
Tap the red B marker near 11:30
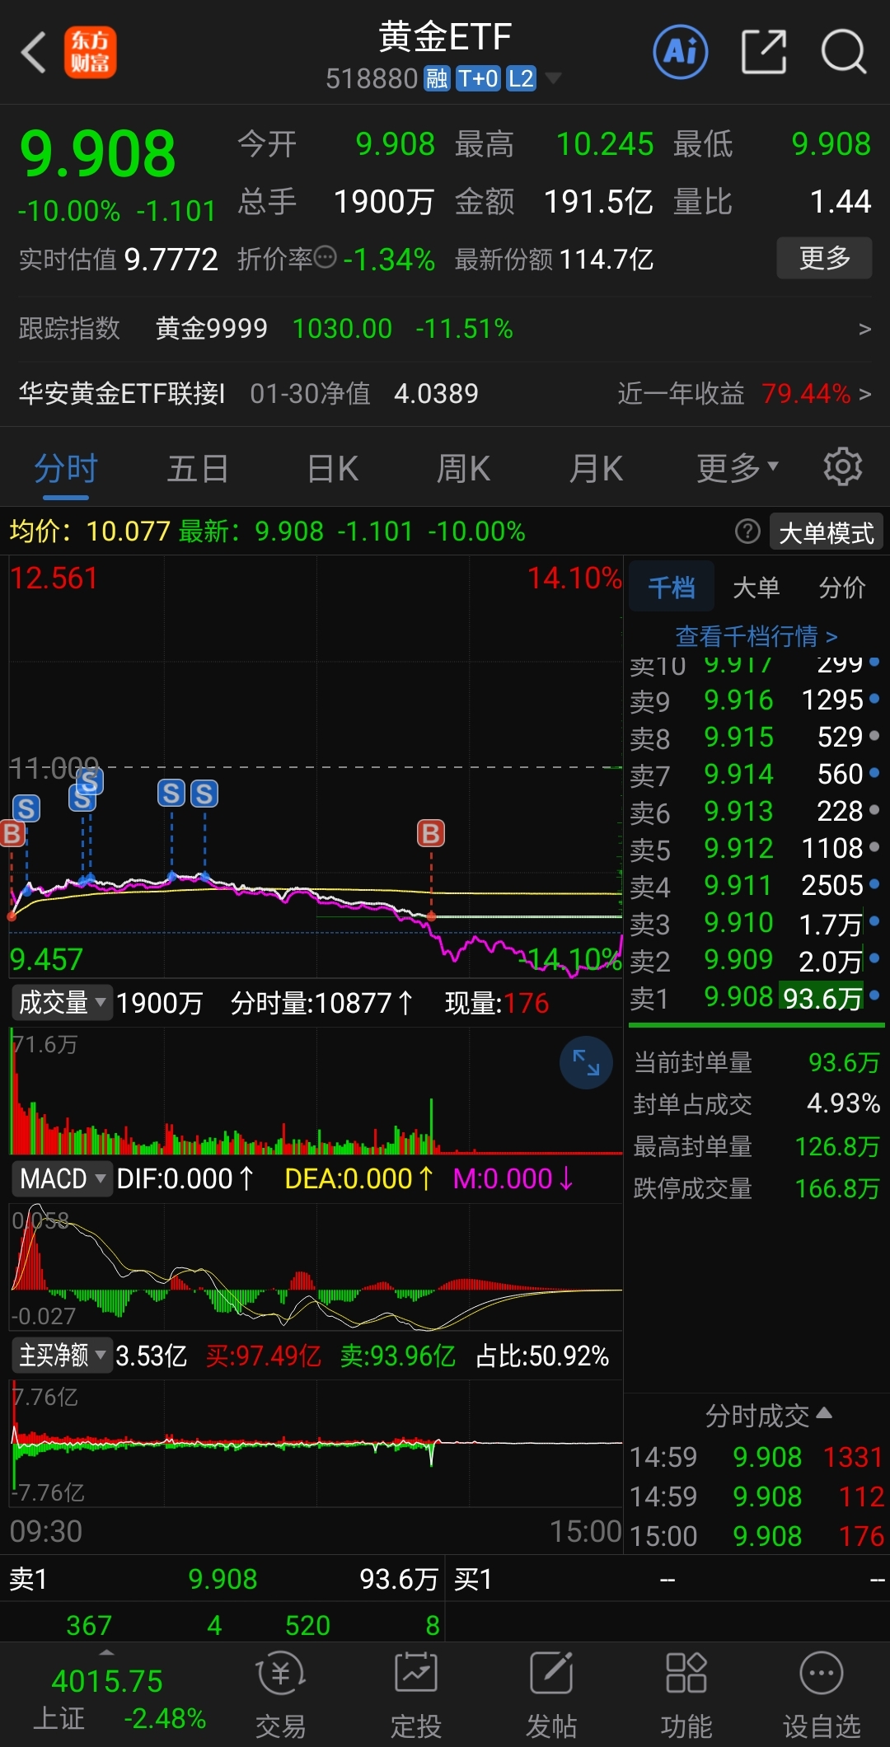(431, 833)
